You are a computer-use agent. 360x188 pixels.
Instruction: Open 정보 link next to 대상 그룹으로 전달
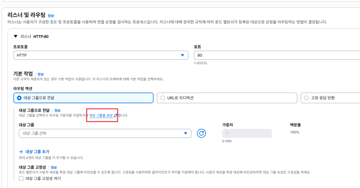click(x=57, y=111)
